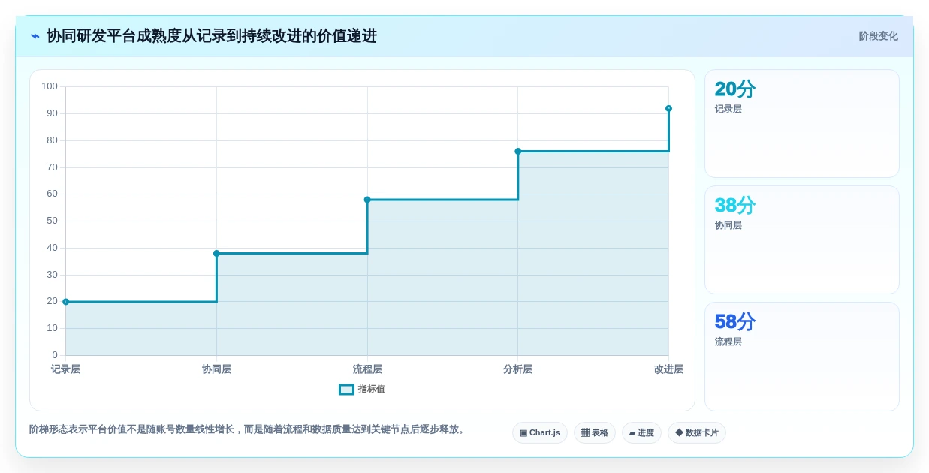
Task: Select the Chart.js tag chip
Action: pos(540,432)
